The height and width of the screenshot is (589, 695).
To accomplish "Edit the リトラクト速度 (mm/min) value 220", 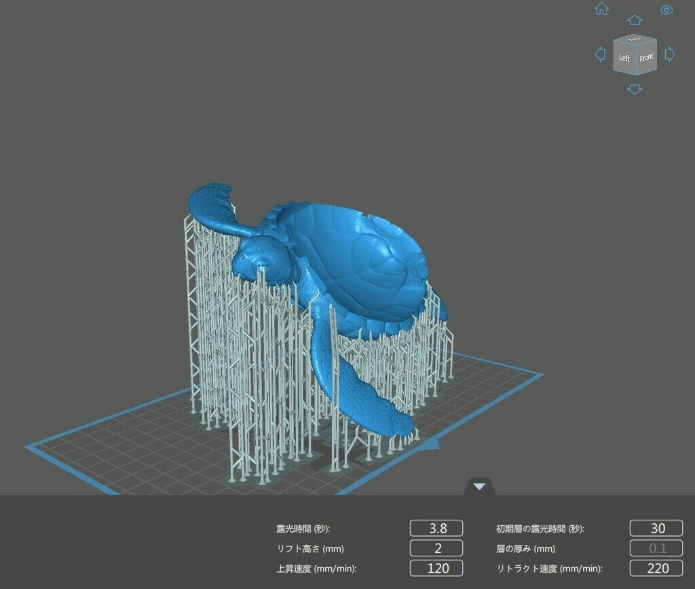I will click(656, 568).
